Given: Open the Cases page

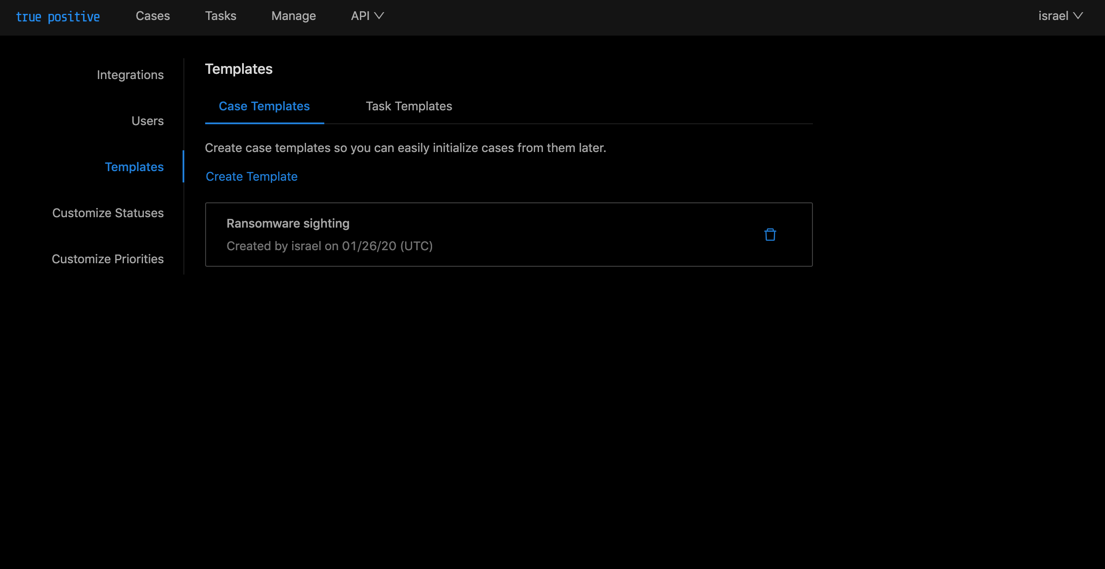Looking at the screenshot, I should point(153,16).
